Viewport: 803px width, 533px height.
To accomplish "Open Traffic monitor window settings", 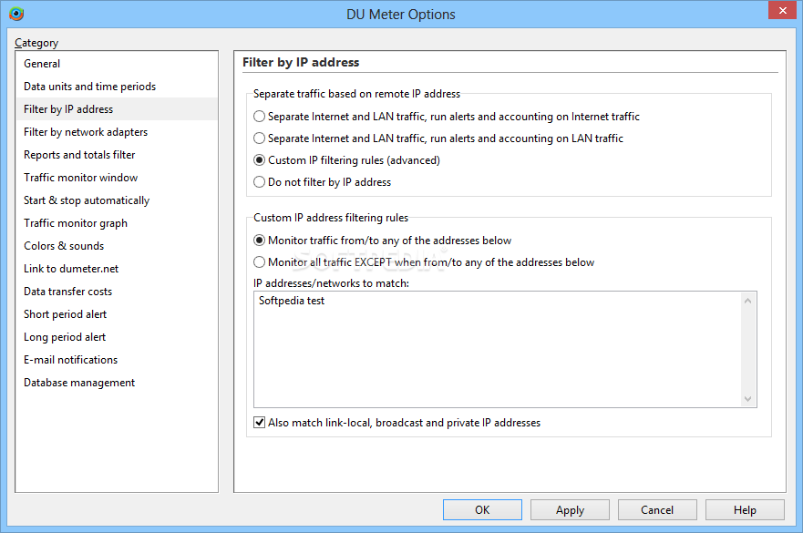I will pyautogui.click(x=117, y=178).
